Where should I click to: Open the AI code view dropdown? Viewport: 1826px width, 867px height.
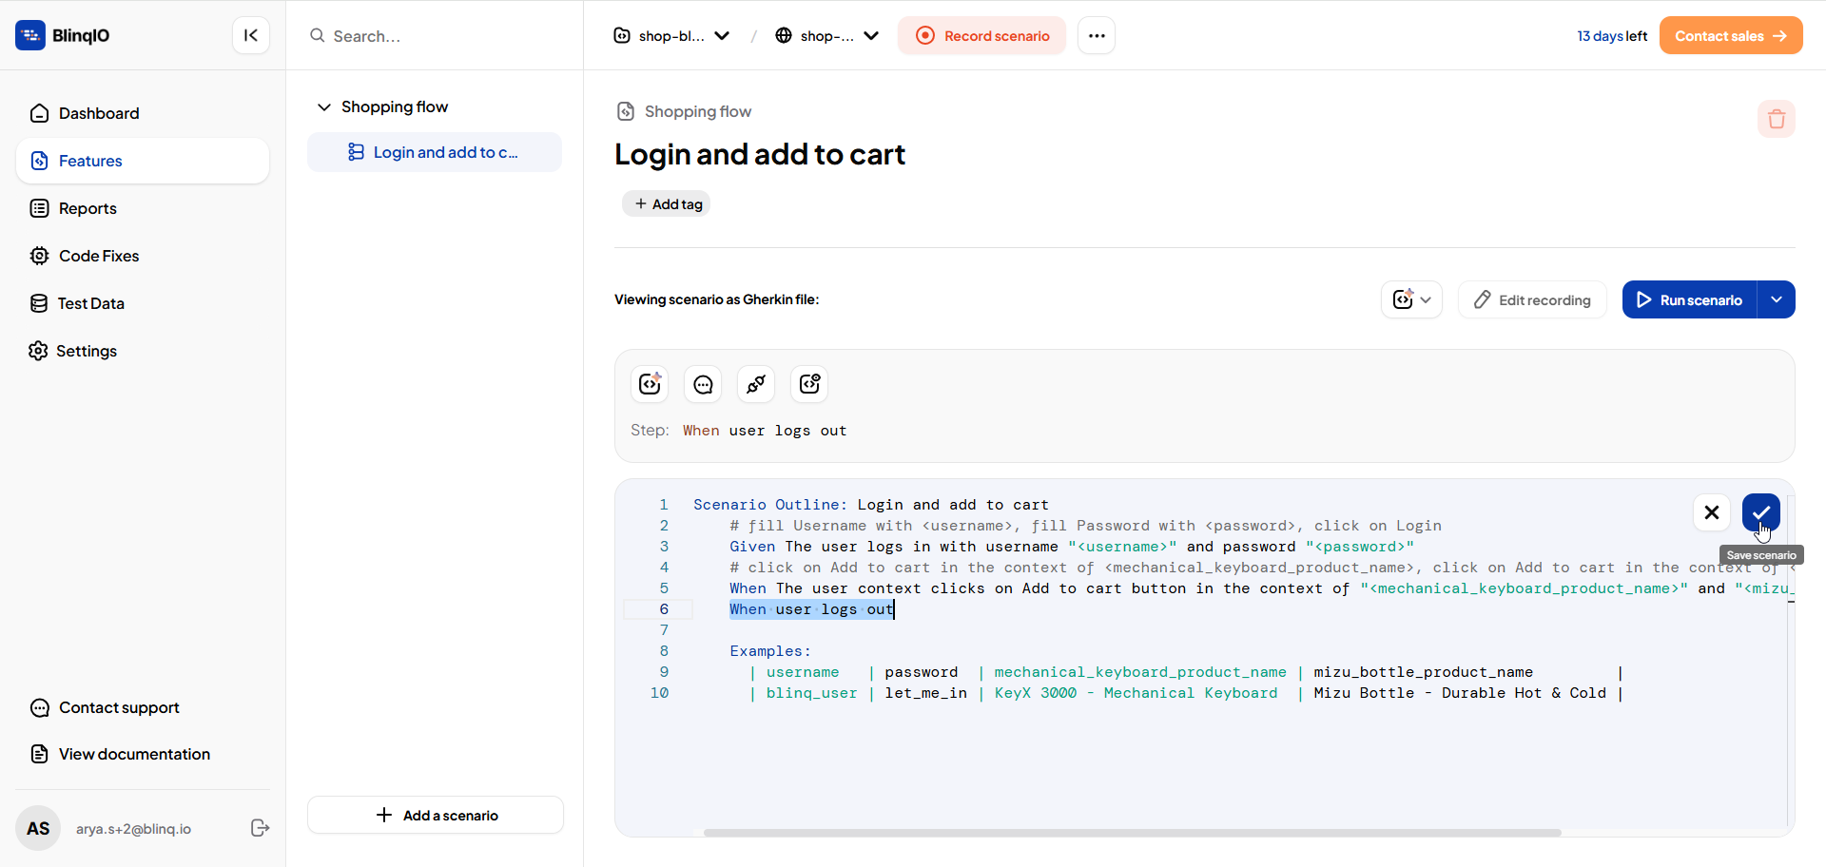tap(1411, 299)
